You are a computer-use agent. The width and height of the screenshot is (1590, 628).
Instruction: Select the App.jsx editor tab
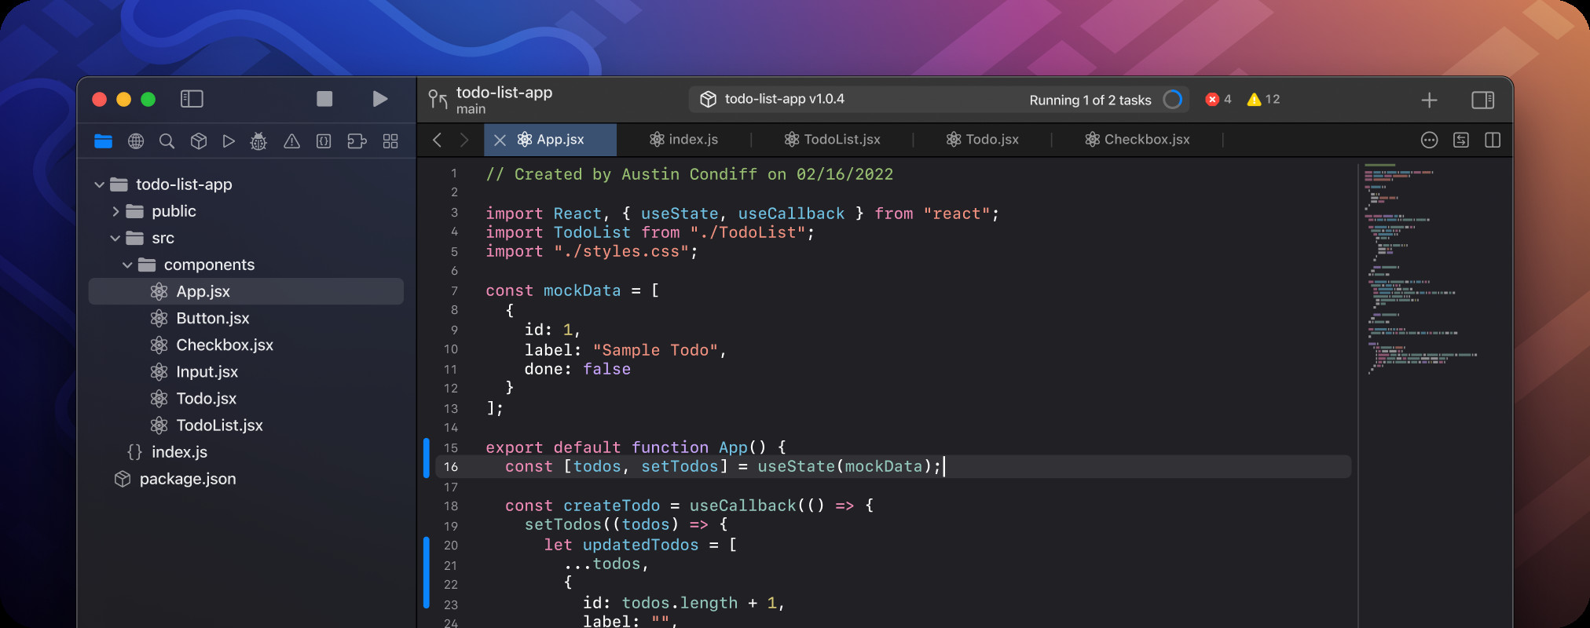point(551,140)
